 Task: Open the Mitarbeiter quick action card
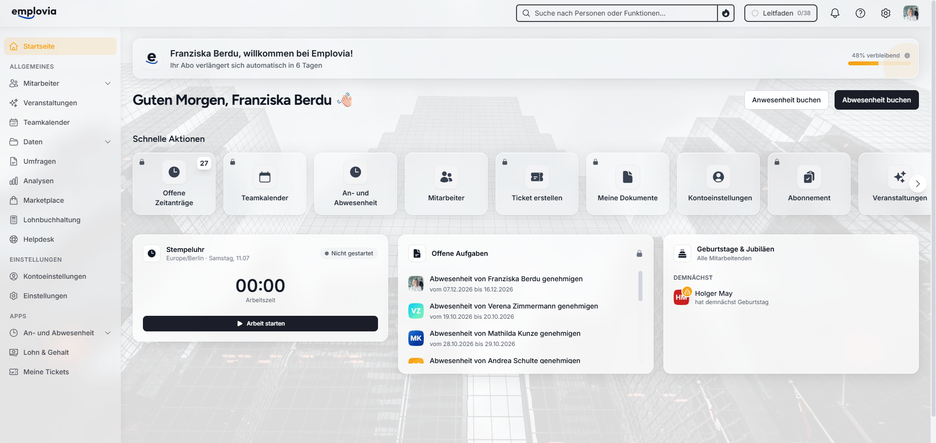446,184
